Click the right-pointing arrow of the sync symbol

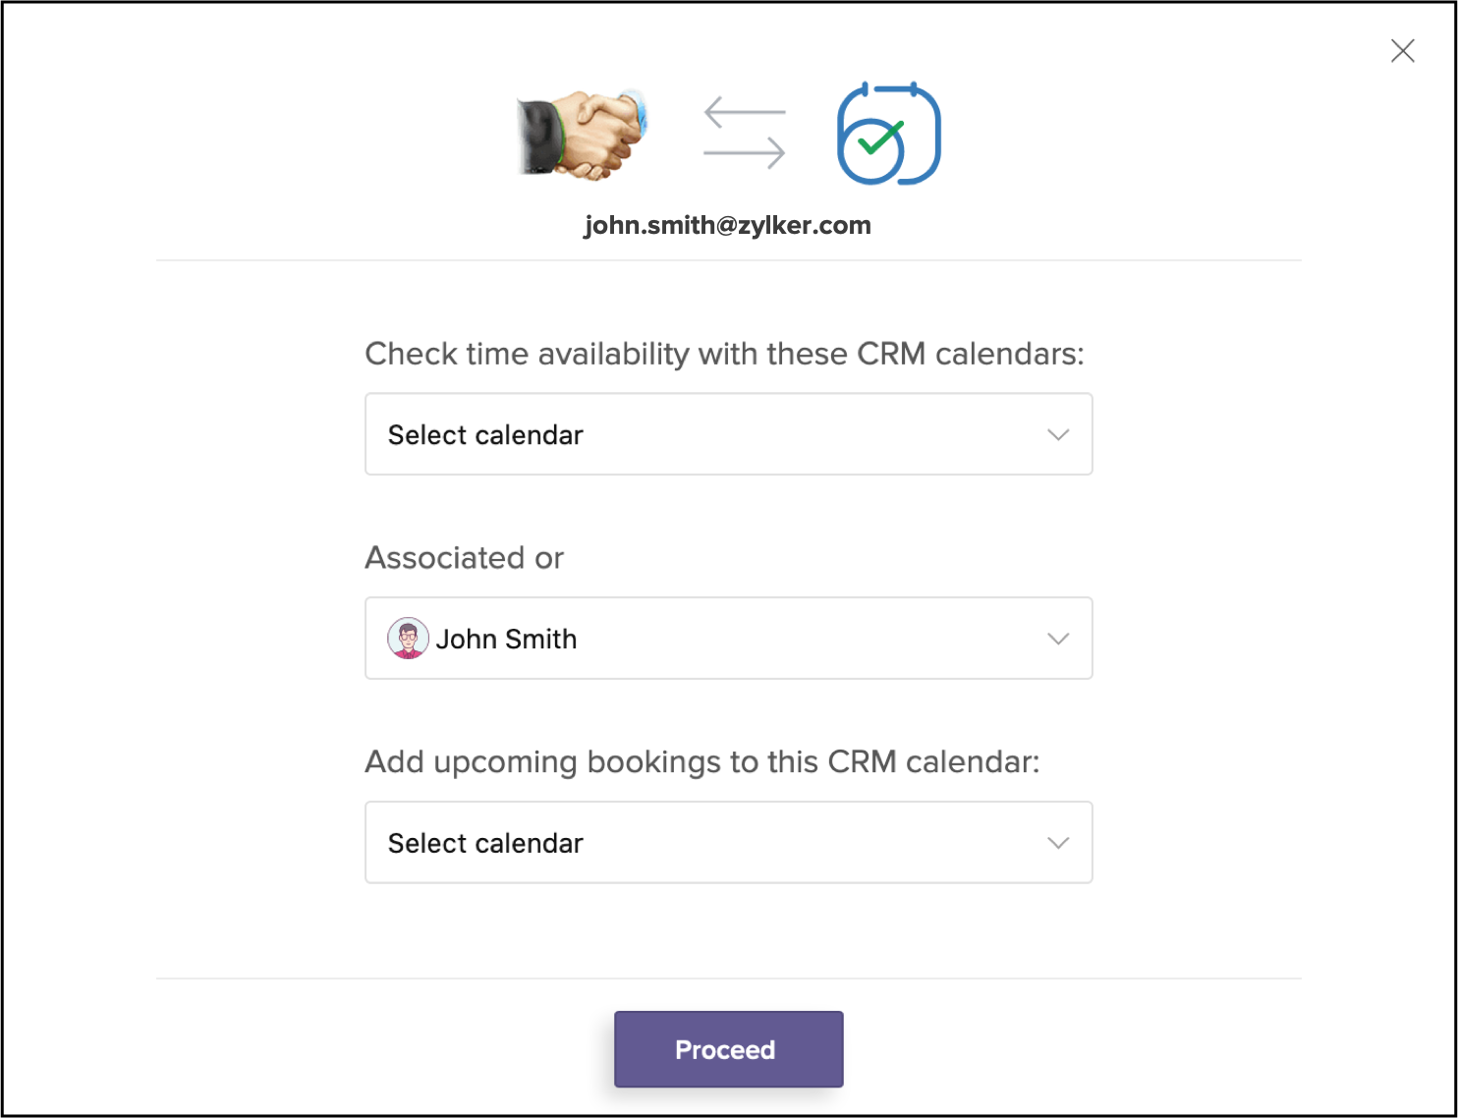[x=745, y=153]
